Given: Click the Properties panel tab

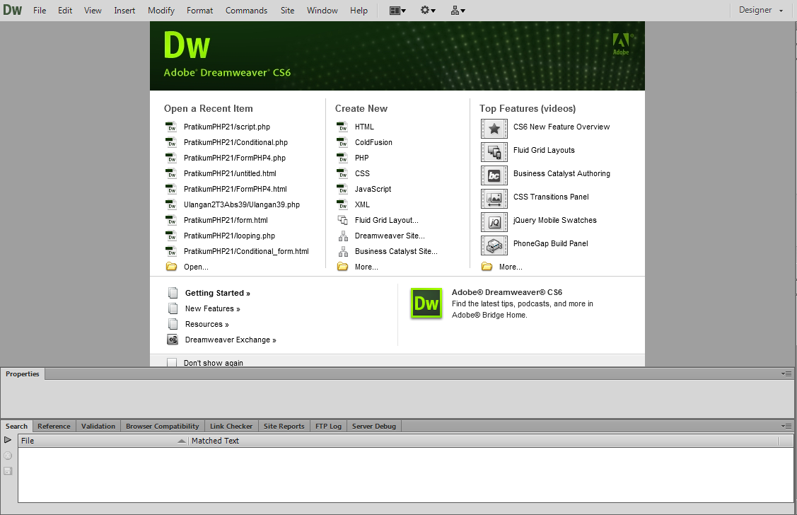Looking at the screenshot, I should pyautogui.click(x=23, y=374).
